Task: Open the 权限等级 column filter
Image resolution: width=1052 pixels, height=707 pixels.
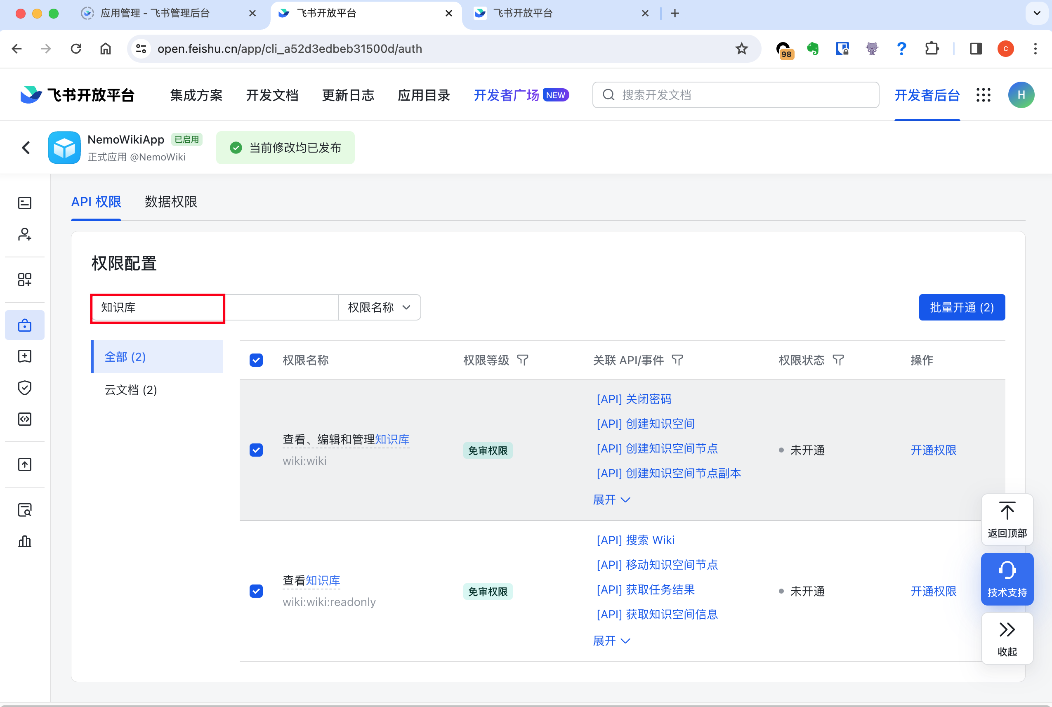Action: (x=523, y=360)
